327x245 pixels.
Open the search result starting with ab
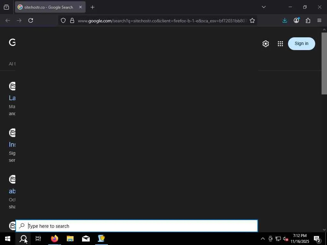point(12,191)
